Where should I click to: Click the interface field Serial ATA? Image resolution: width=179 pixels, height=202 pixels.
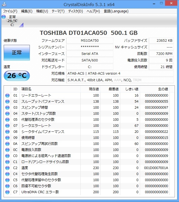(x=90, y=54)
